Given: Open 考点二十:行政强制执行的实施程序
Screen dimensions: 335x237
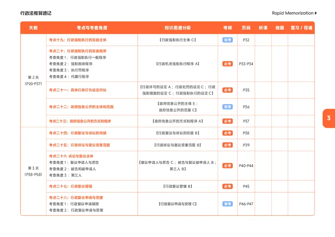Looking at the screenshot, I should (x=78, y=51).
